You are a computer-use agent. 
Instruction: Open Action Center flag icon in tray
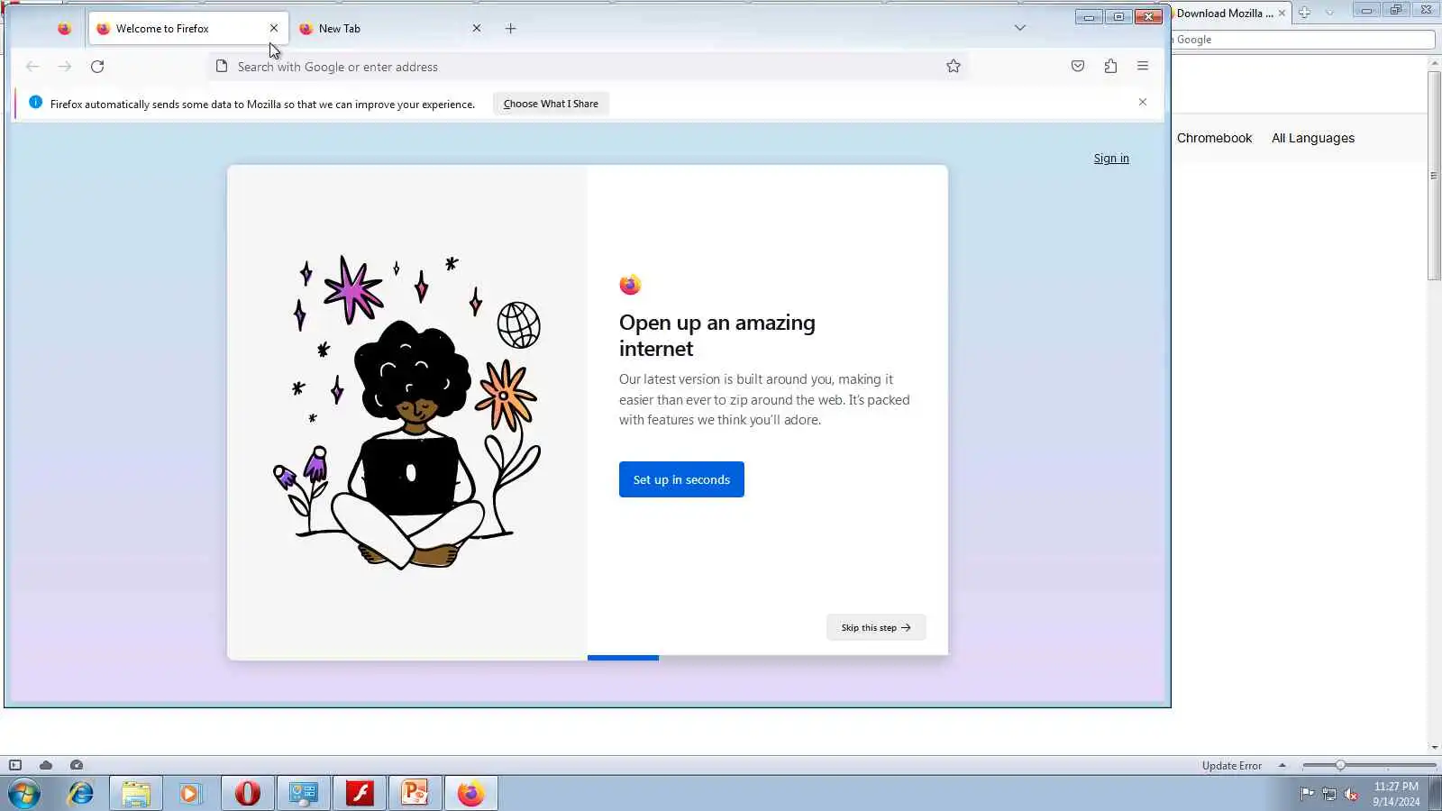(1307, 794)
